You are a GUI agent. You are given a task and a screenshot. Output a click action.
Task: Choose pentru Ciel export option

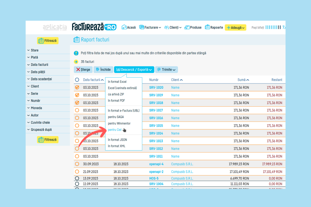click(115, 130)
